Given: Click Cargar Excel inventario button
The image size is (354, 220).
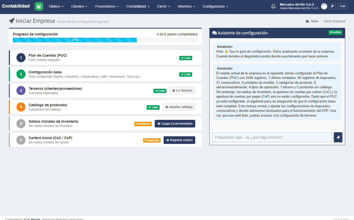Looking at the screenshot, I should click(175, 124).
